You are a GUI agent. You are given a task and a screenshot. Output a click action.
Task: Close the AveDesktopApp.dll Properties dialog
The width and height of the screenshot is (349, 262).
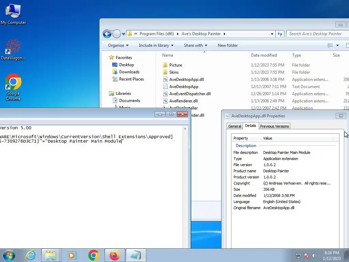coord(341,116)
